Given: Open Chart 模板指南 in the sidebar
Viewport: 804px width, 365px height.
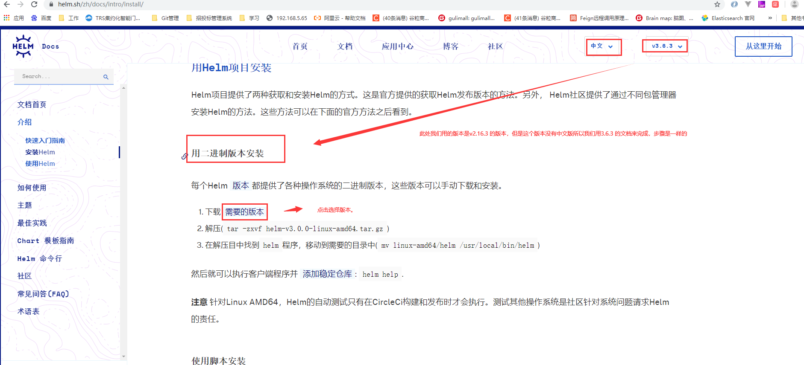Looking at the screenshot, I should click(46, 240).
